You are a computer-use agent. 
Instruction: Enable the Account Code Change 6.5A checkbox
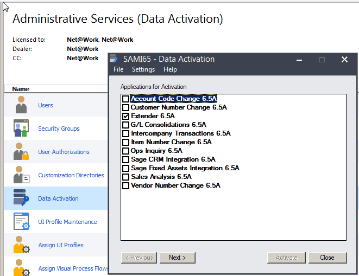pos(126,99)
